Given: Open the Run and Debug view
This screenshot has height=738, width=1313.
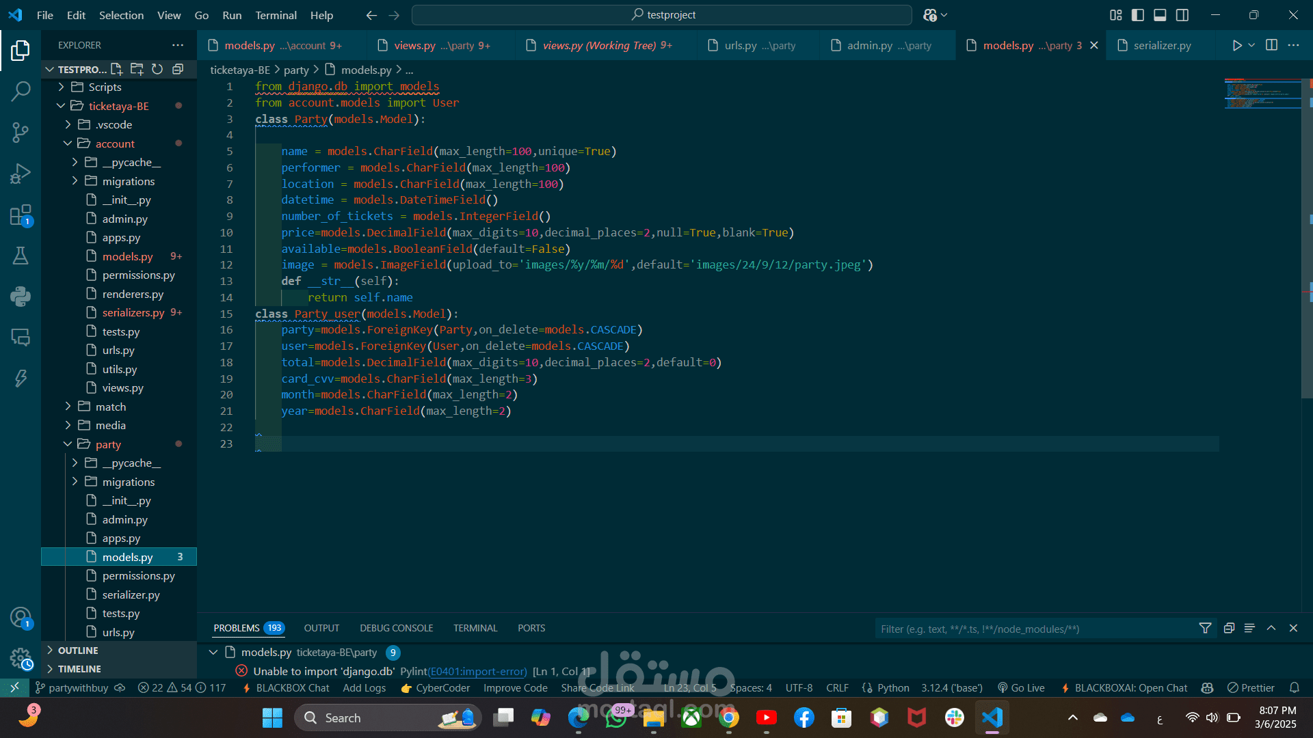Looking at the screenshot, I should (21, 174).
